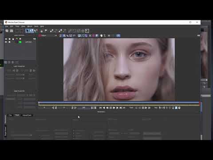213x160 pixels.
Task: Open the Movie menu
Action: pyautogui.click(x=30, y=26)
